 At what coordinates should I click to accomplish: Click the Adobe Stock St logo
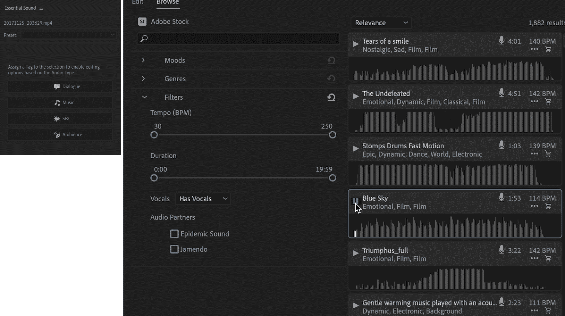click(x=142, y=21)
